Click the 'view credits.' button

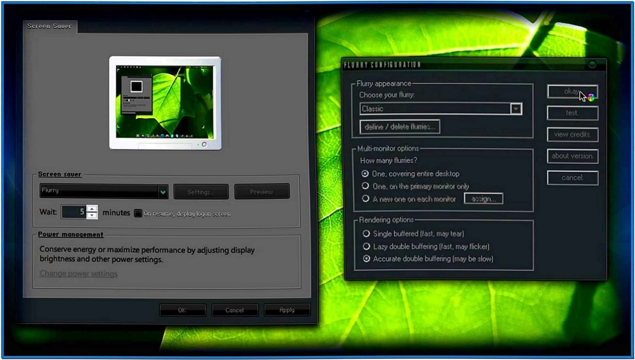(572, 134)
